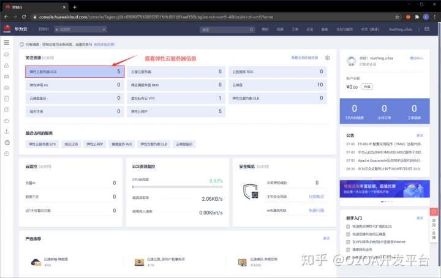Open the 虚拟私有云 VPC resource tile
The image size is (441, 278).
pos(176,98)
